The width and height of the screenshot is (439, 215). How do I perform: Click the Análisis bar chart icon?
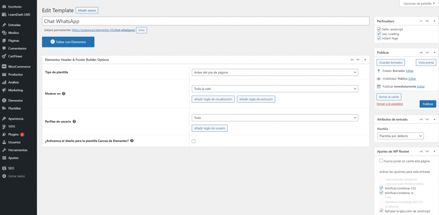[x=4, y=82]
